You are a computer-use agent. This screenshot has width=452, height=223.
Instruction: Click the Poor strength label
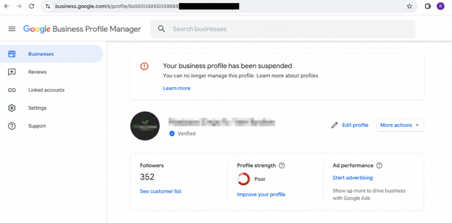260,179
